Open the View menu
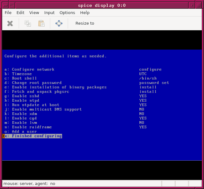This screenshot has width=204, height=189. click(x=34, y=13)
